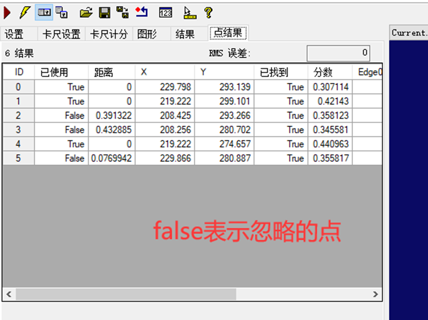
Task: Reset the tool with the blue arrow icon
Action: [141, 13]
